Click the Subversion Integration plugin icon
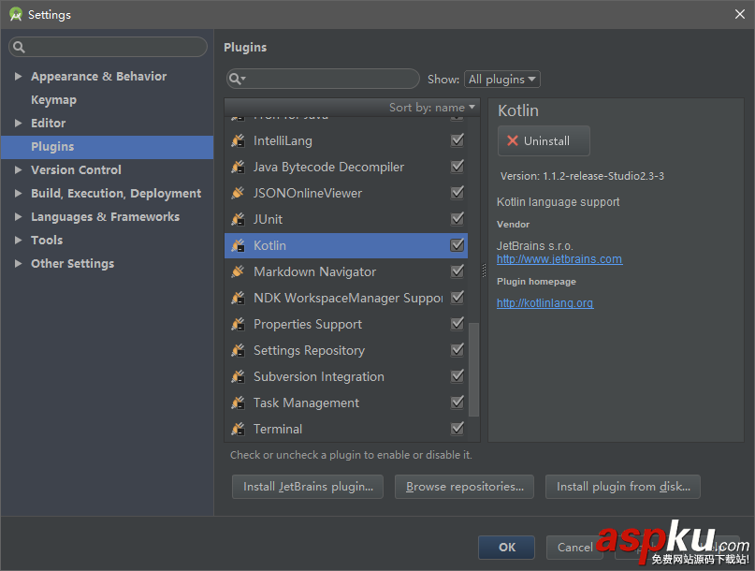The width and height of the screenshot is (755, 571). click(x=238, y=376)
